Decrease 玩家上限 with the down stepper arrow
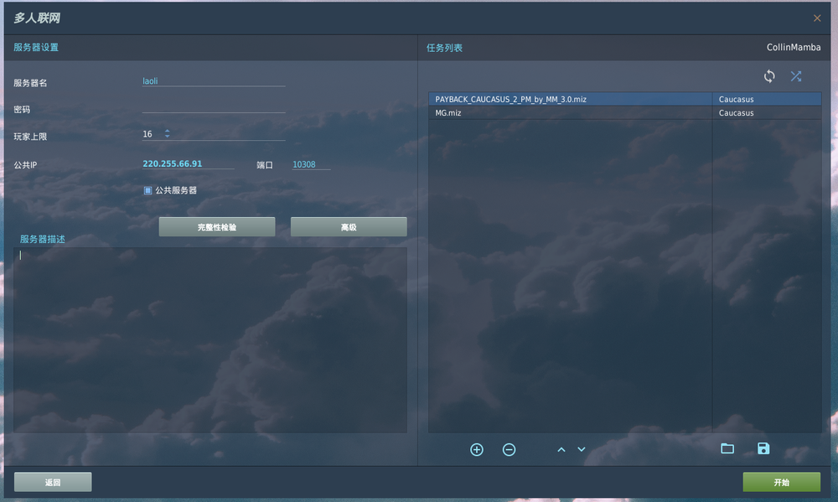 coord(168,137)
